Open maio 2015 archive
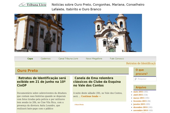This screenshot has width=170, height=113. pyautogui.click(x=138, y=92)
